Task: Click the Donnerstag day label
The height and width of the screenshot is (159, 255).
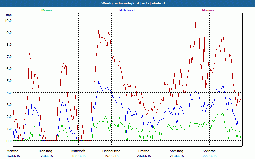Action: point(111,151)
